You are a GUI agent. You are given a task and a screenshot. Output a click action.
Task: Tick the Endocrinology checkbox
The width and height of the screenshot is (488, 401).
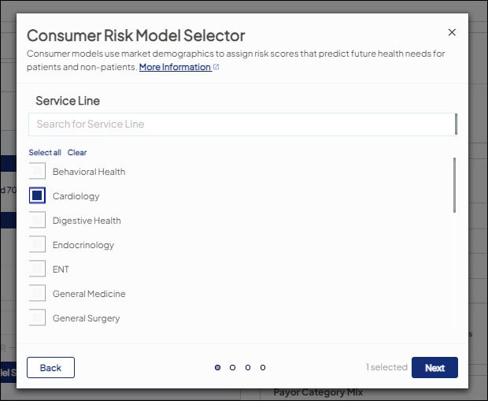click(x=37, y=245)
